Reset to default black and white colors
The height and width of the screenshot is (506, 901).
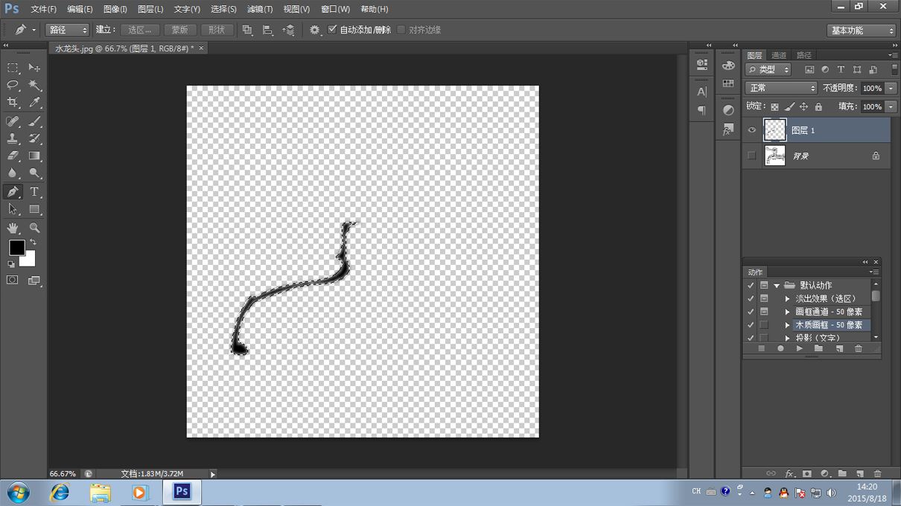click(11, 264)
